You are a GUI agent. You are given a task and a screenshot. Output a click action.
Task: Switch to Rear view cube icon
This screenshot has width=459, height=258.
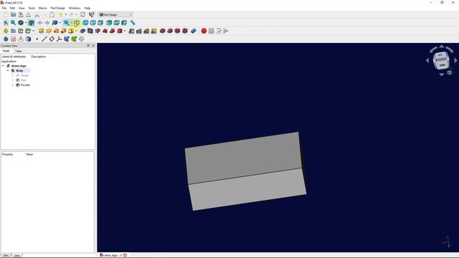(109, 22)
